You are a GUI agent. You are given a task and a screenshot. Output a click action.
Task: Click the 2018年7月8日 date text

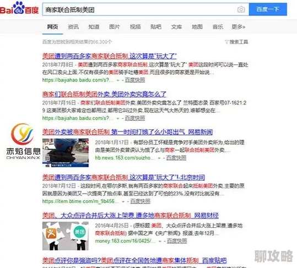click(58, 65)
